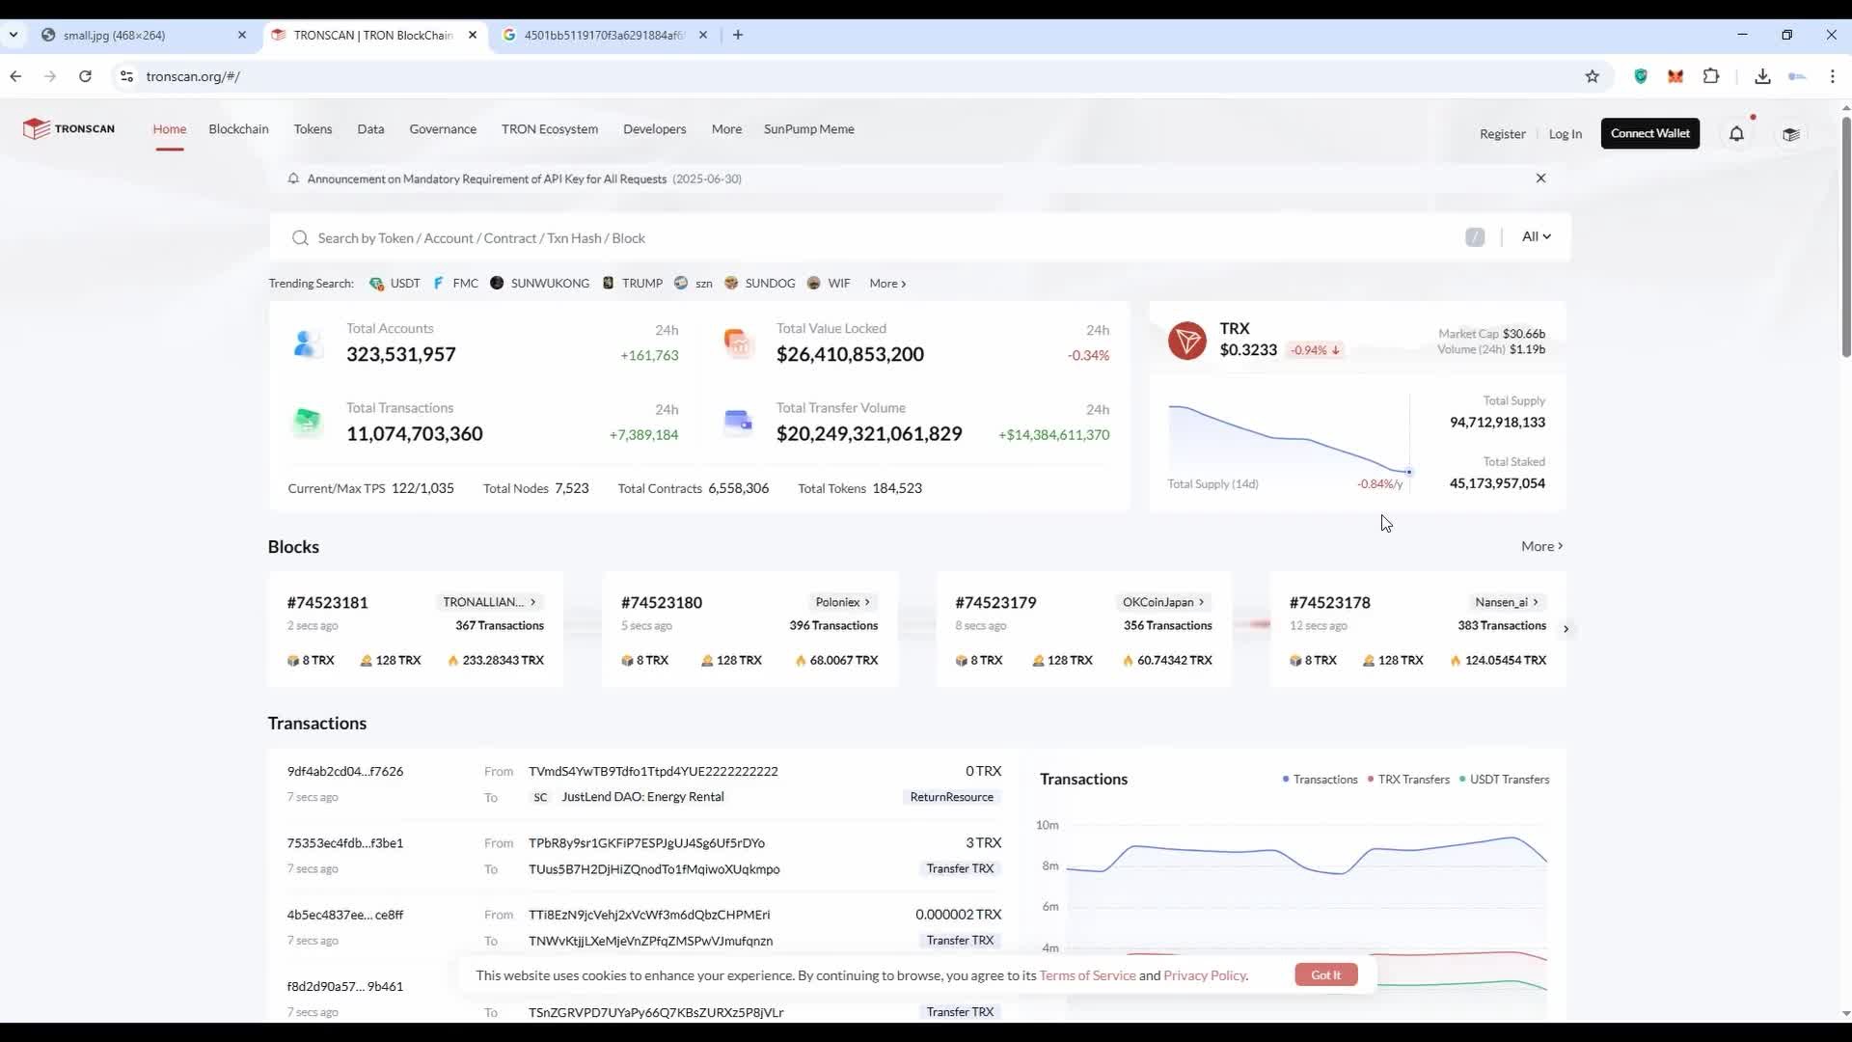Toggle Transactions series in chart legend
The width and height of the screenshot is (1852, 1042).
1320,780
